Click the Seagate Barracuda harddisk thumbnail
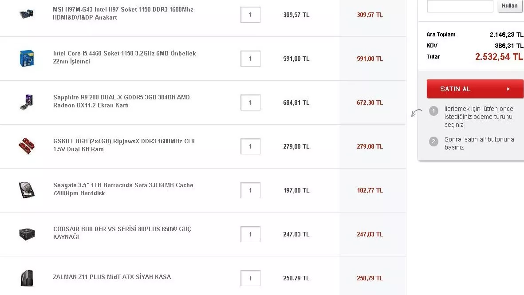This screenshot has width=524, height=295. click(27, 190)
